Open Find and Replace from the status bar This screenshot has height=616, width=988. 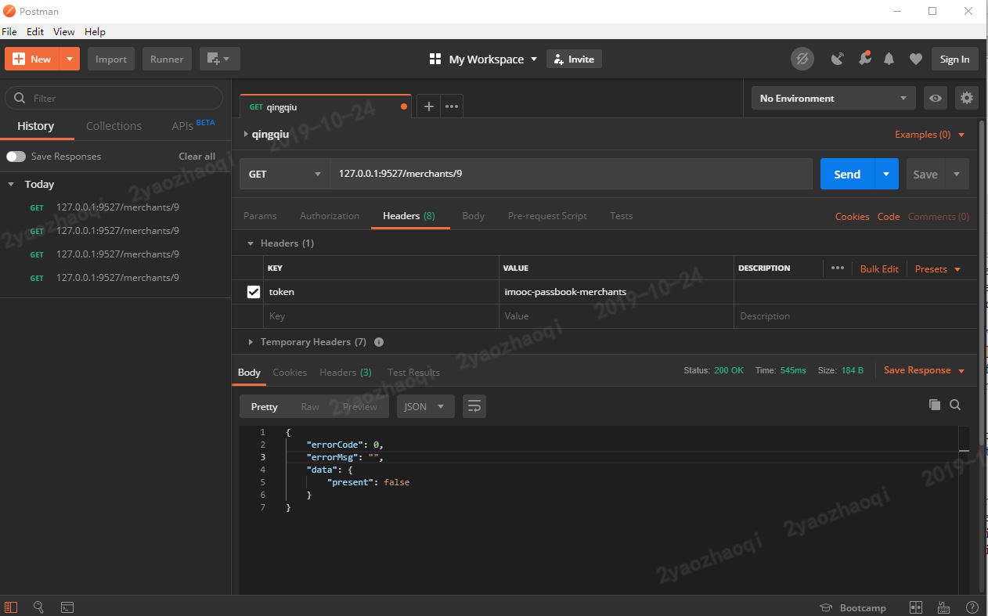(x=38, y=607)
